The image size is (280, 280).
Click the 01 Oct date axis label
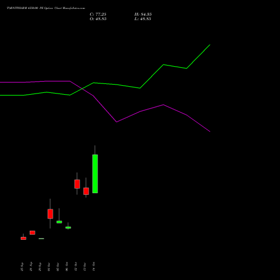pos(49,267)
